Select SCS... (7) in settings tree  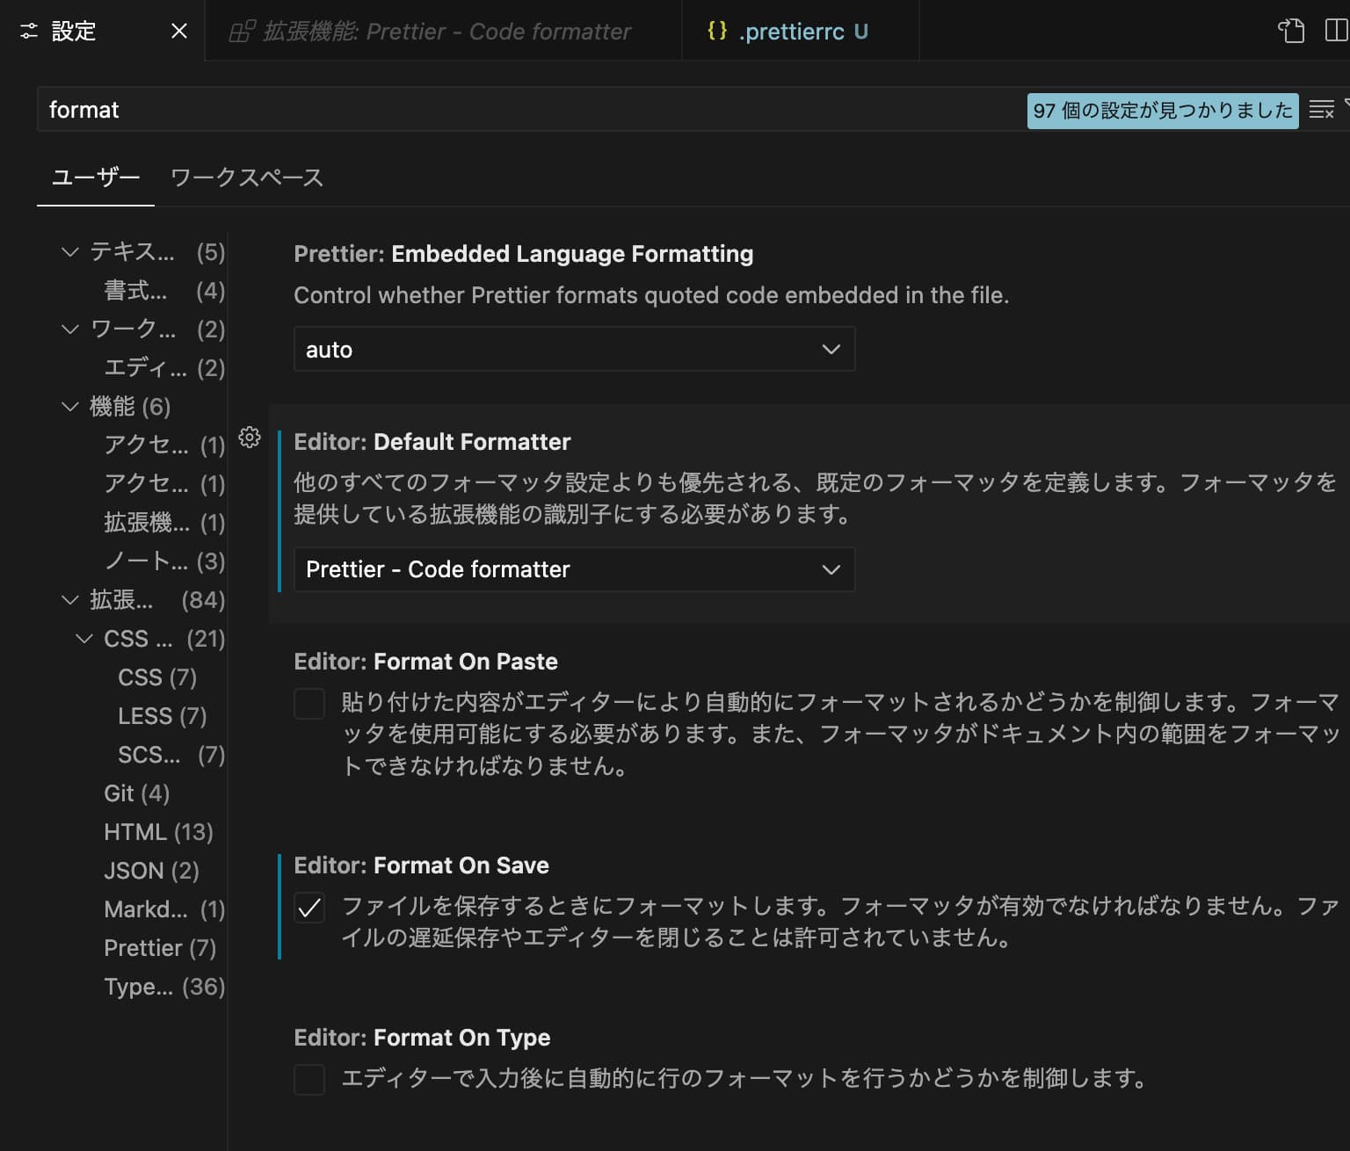pos(171,755)
